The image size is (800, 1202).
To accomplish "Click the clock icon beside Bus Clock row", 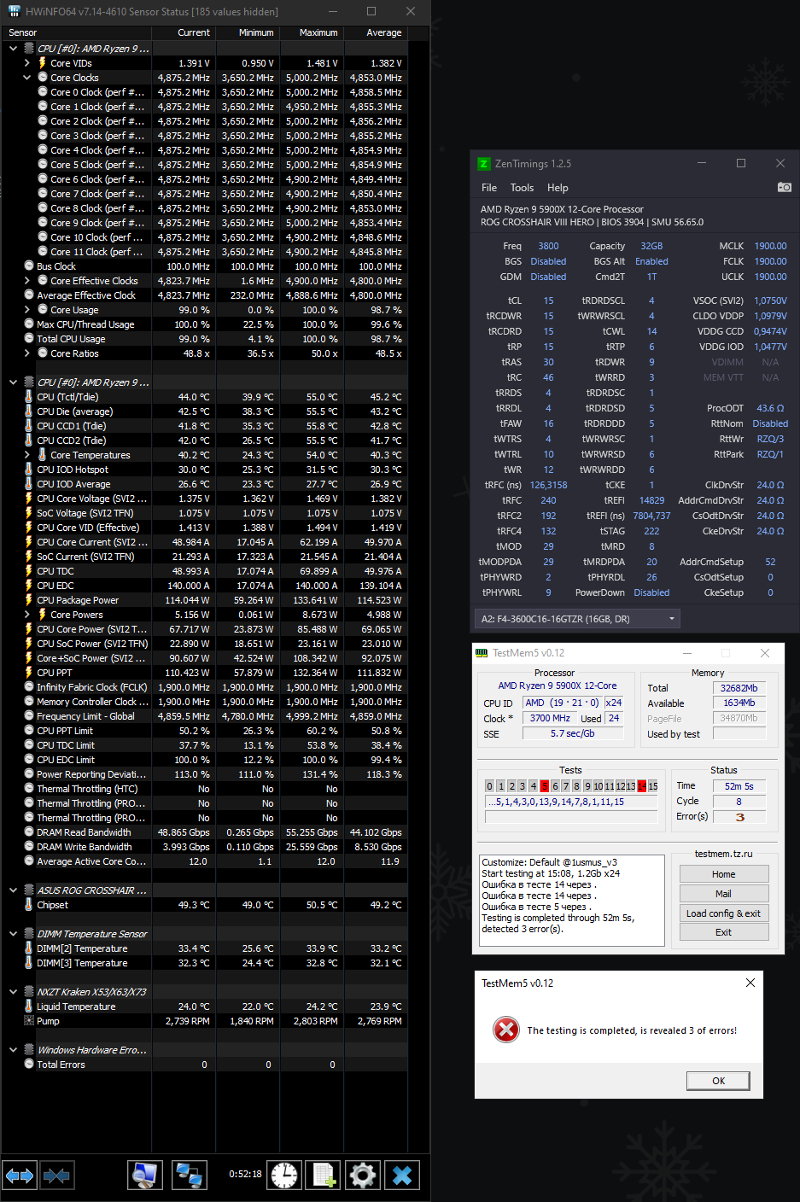I will click(x=29, y=266).
